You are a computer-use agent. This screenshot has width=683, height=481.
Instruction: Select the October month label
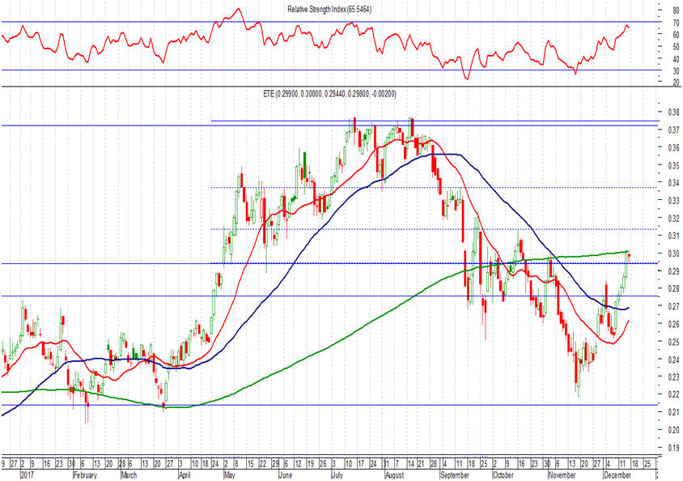[503, 475]
